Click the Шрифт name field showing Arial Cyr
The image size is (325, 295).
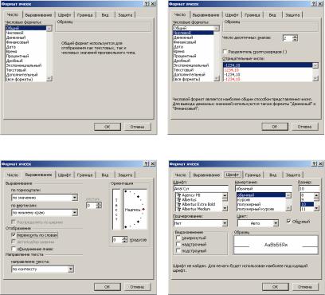tap(201, 188)
